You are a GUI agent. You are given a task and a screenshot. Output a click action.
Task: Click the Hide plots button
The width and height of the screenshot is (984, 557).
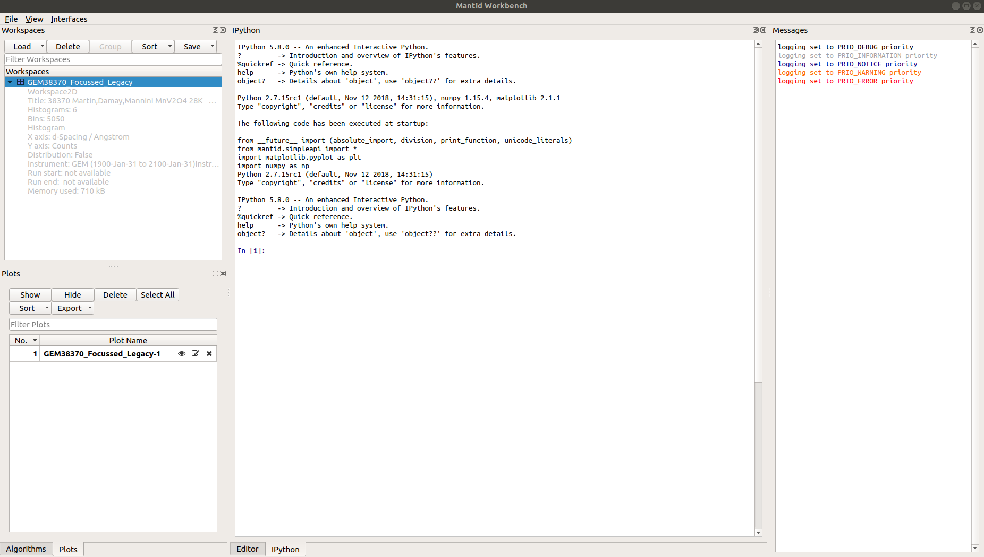(73, 295)
